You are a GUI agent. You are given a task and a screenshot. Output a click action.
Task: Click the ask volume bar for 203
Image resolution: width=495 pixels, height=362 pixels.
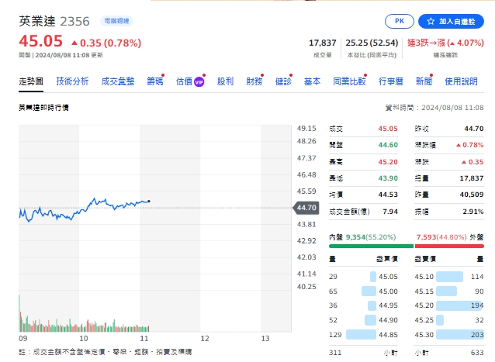click(x=460, y=334)
